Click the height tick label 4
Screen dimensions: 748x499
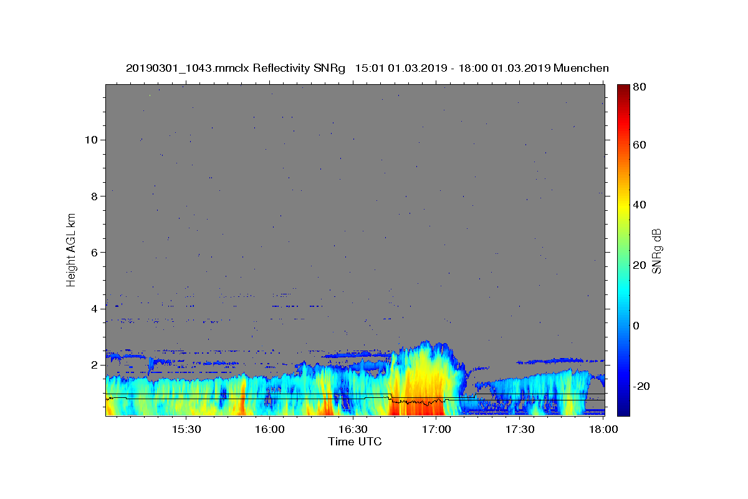93,309
